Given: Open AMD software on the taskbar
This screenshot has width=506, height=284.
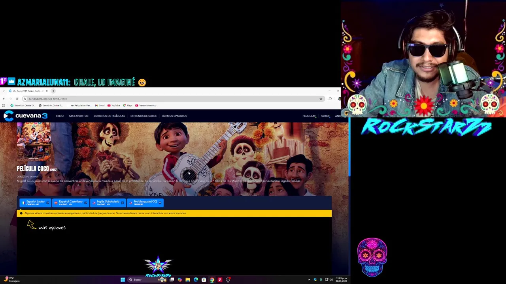Looking at the screenshot, I should click(x=220, y=280).
